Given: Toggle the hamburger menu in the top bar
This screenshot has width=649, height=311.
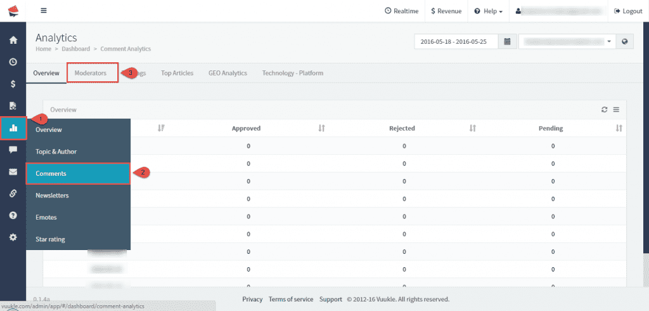Looking at the screenshot, I should 43,11.
